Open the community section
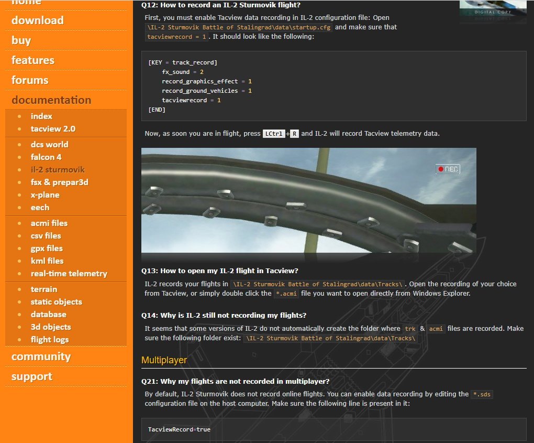 [x=41, y=356]
